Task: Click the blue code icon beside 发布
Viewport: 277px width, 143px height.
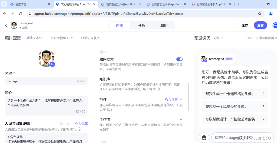Action: pos(275,25)
